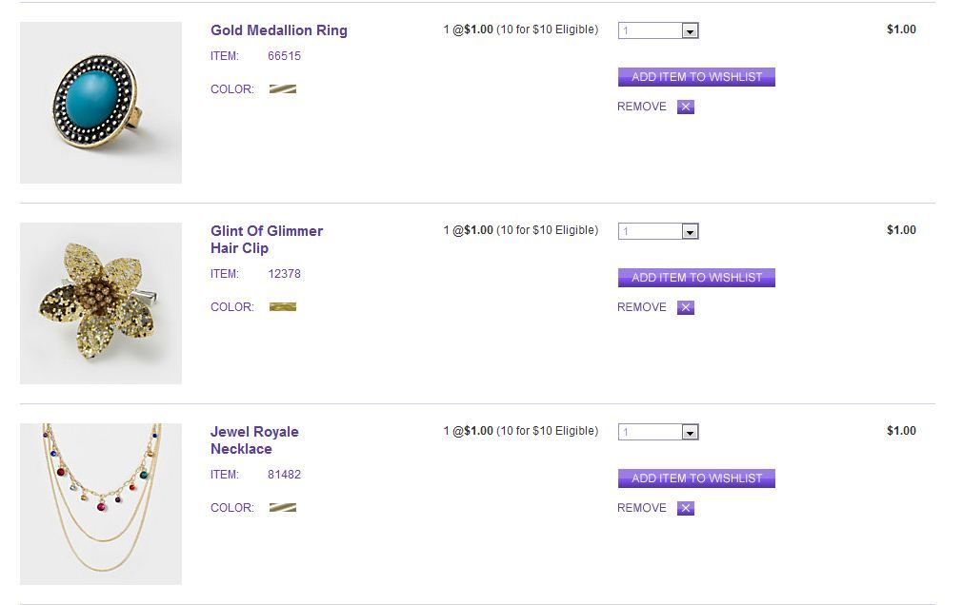The height and width of the screenshot is (605, 963).
Task: Select the Jewel Royale Necklace color swatch
Action: click(283, 508)
